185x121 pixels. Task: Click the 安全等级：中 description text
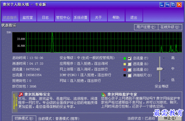point(87,58)
